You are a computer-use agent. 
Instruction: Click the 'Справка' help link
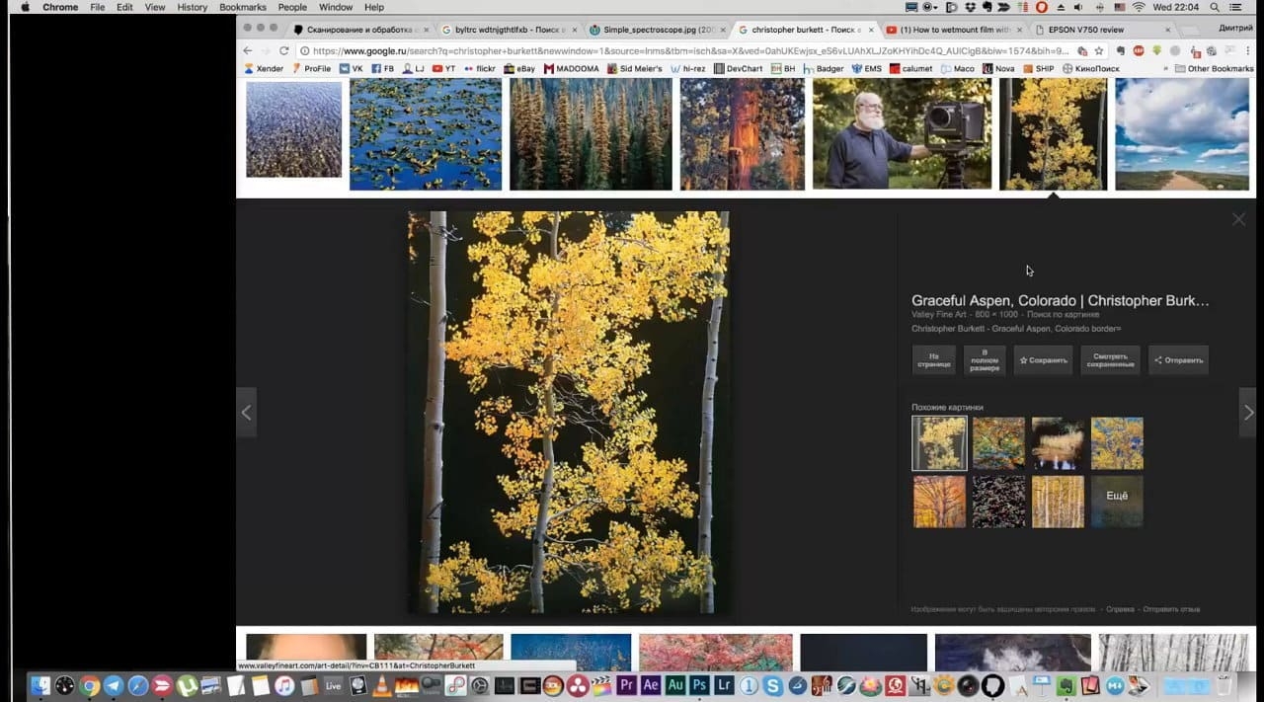click(1120, 609)
